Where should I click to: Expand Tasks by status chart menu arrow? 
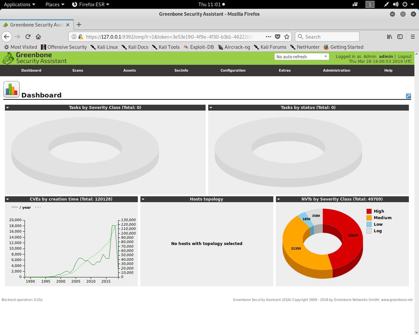click(x=211, y=108)
